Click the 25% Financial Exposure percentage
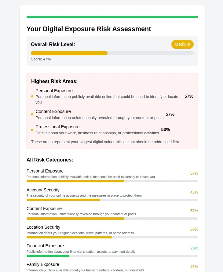 pos(194,248)
